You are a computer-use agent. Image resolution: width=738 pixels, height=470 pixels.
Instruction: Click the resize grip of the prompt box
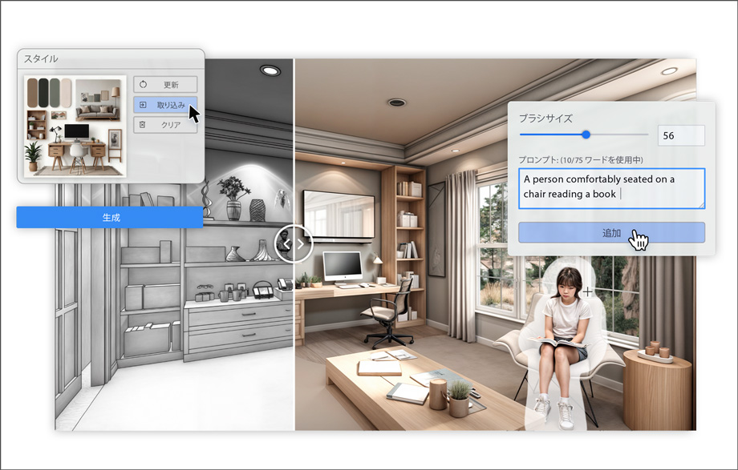[x=700, y=205]
